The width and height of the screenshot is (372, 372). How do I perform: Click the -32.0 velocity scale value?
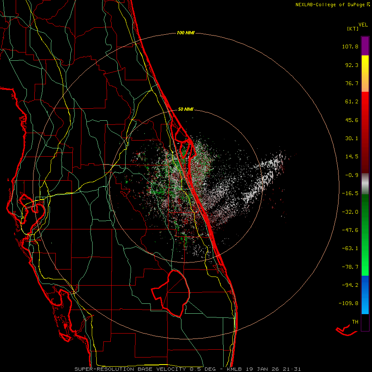350,212
